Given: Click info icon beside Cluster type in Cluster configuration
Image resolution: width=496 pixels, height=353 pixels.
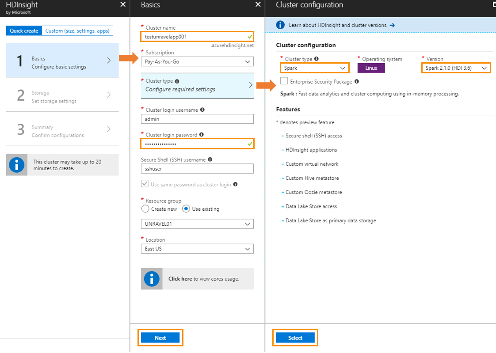Looking at the screenshot, I should (x=317, y=59).
